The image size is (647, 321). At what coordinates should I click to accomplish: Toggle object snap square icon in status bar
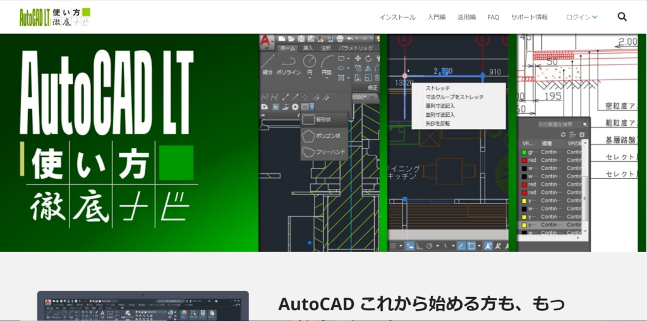[x=471, y=246]
